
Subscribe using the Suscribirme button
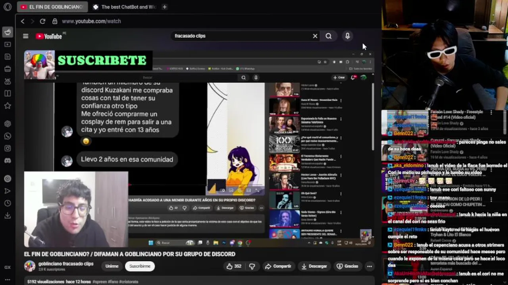[140, 266]
